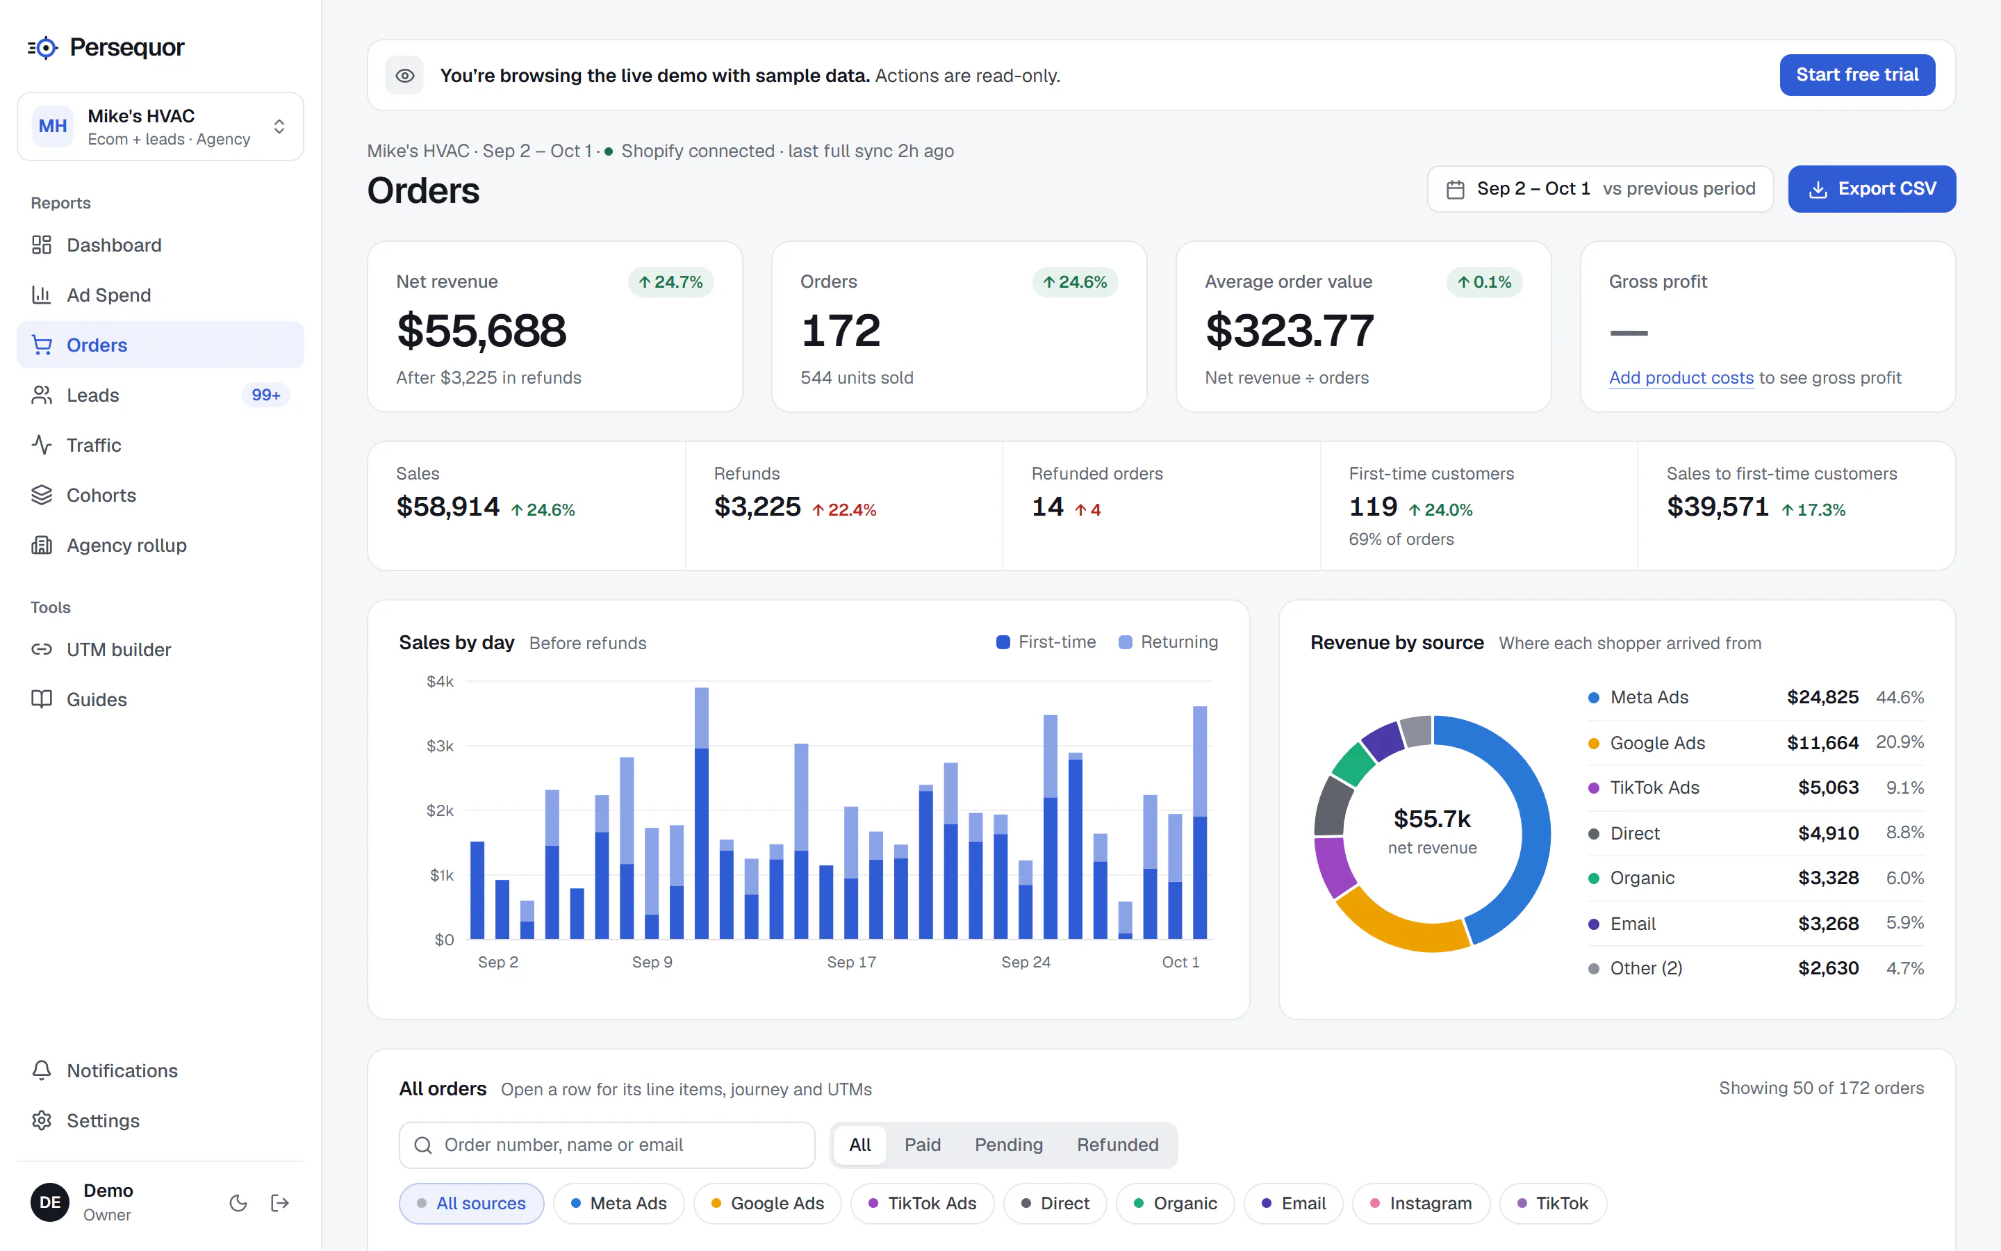Select the All orders status tab
Image resolution: width=2001 pixels, height=1251 pixels.
[x=859, y=1144]
